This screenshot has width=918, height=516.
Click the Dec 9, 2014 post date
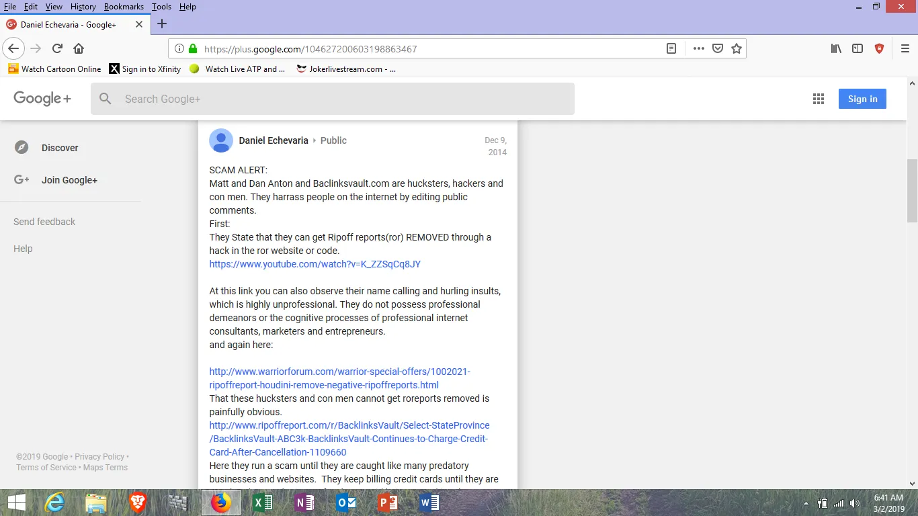[x=496, y=146]
